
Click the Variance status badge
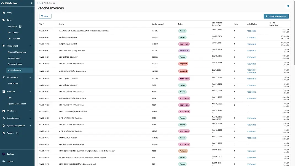183,151
